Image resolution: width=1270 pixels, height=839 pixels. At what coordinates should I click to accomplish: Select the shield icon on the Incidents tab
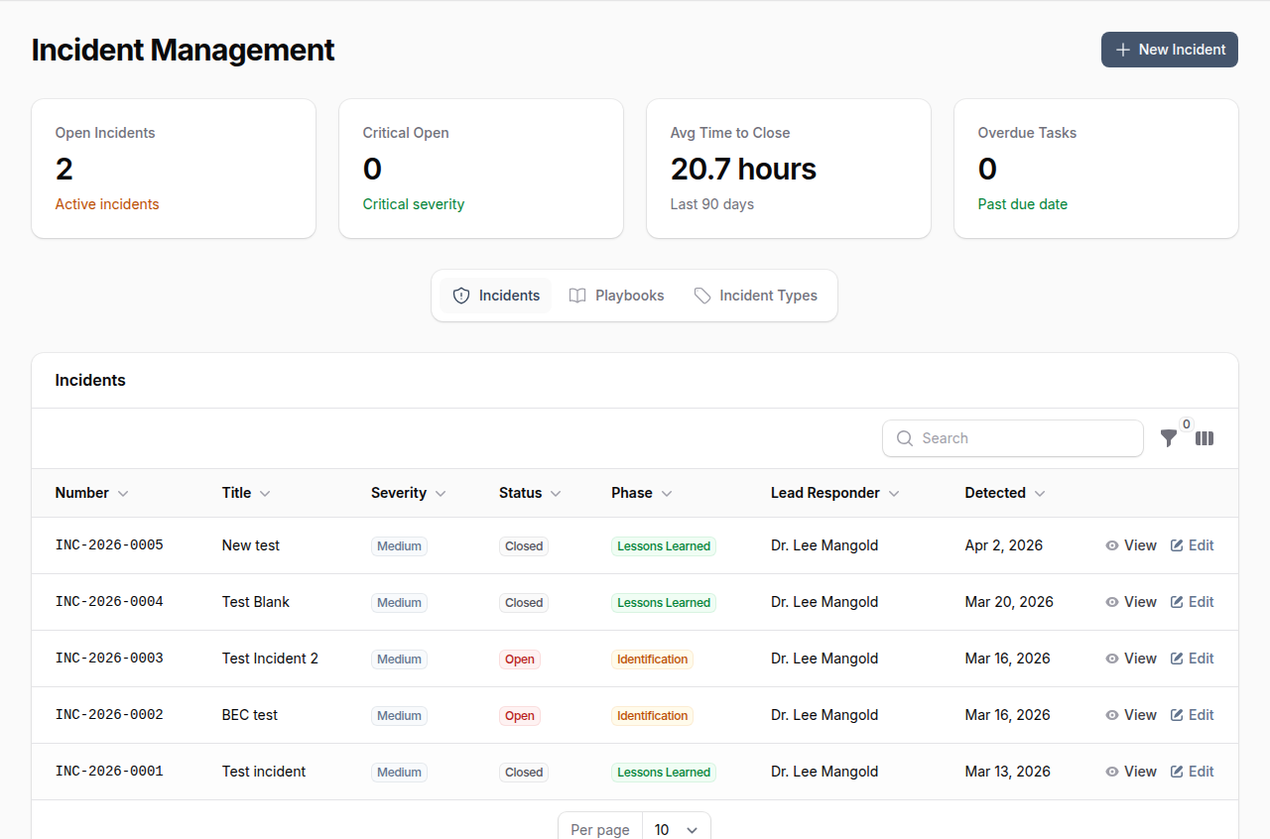[460, 295]
